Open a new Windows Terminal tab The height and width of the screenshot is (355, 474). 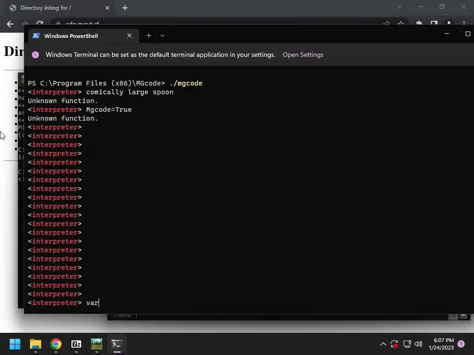[x=149, y=36]
